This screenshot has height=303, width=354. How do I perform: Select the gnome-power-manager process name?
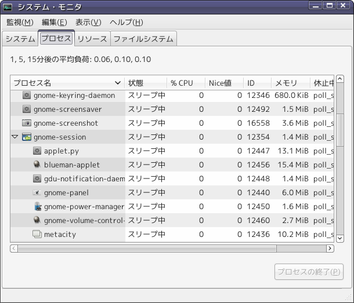pyautogui.click(x=84, y=207)
